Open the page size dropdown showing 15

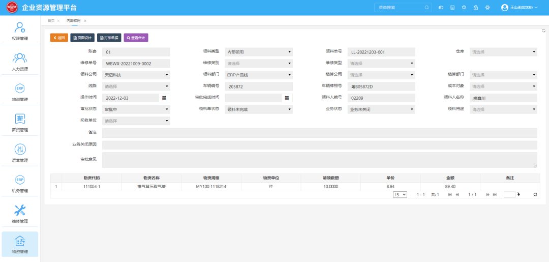click(400, 195)
